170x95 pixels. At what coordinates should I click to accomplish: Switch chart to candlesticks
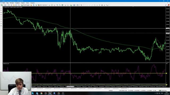(52, 5)
